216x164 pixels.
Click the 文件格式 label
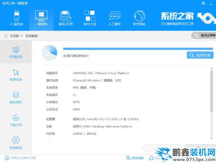(x=52, y=102)
